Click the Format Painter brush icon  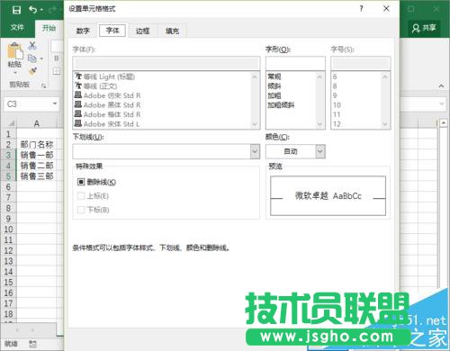tap(32, 71)
